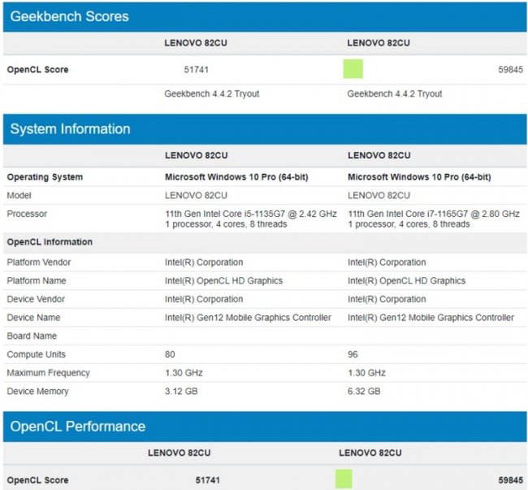Click green bar in Geekbench Scores section
Viewport: 528px width, 490px height.
tap(353, 70)
